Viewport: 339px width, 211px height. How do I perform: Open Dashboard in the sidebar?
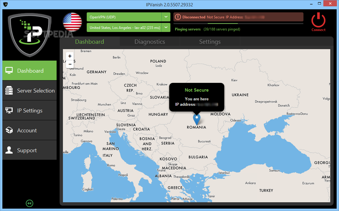click(30, 71)
